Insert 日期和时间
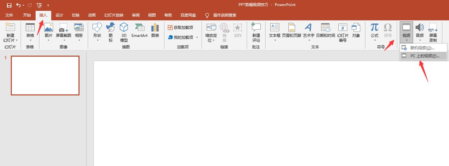This screenshot has height=166, width=449. 325,30
